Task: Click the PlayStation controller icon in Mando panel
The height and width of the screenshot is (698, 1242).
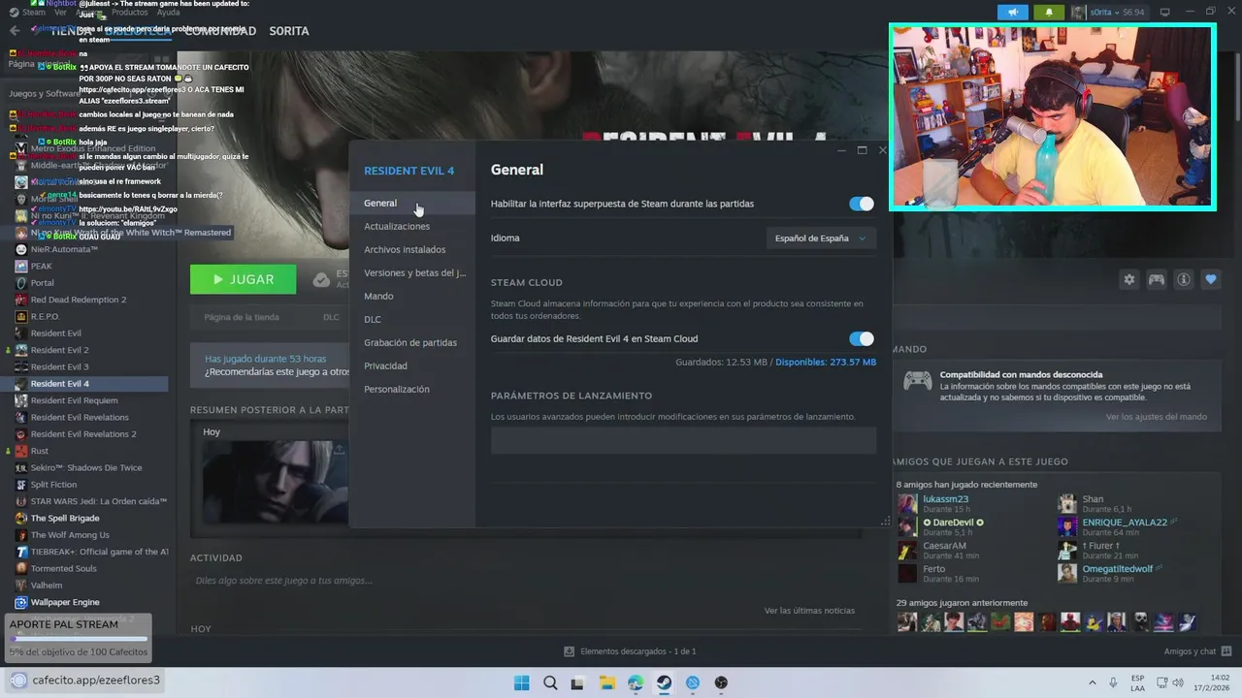Action: point(918,381)
